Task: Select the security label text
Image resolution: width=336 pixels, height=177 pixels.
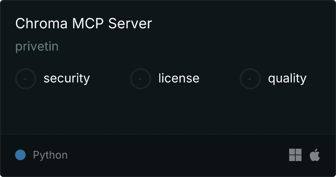Action: pyautogui.click(x=67, y=78)
